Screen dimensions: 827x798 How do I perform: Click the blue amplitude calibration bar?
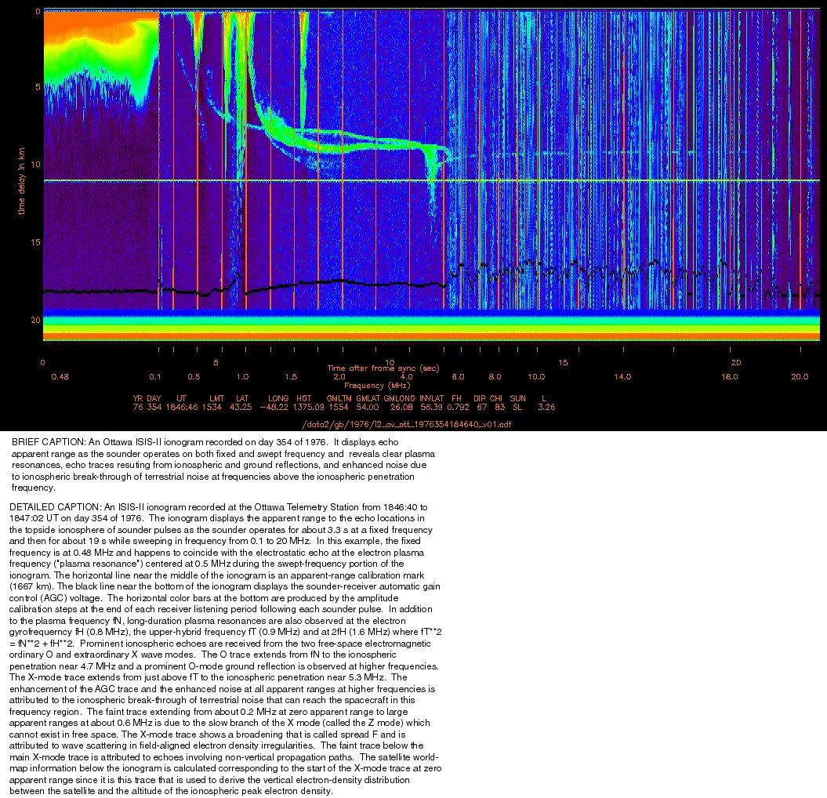(431, 313)
